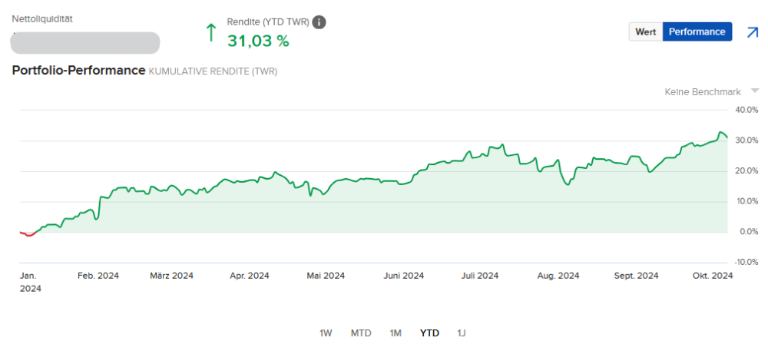Open the expand arrow icon next to Performance
768x344 pixels.
click(752, 32)
